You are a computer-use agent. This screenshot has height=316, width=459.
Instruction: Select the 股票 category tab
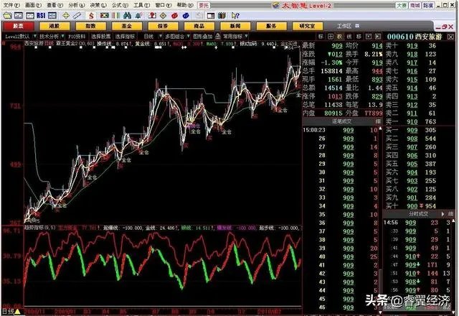coord(19,24)
